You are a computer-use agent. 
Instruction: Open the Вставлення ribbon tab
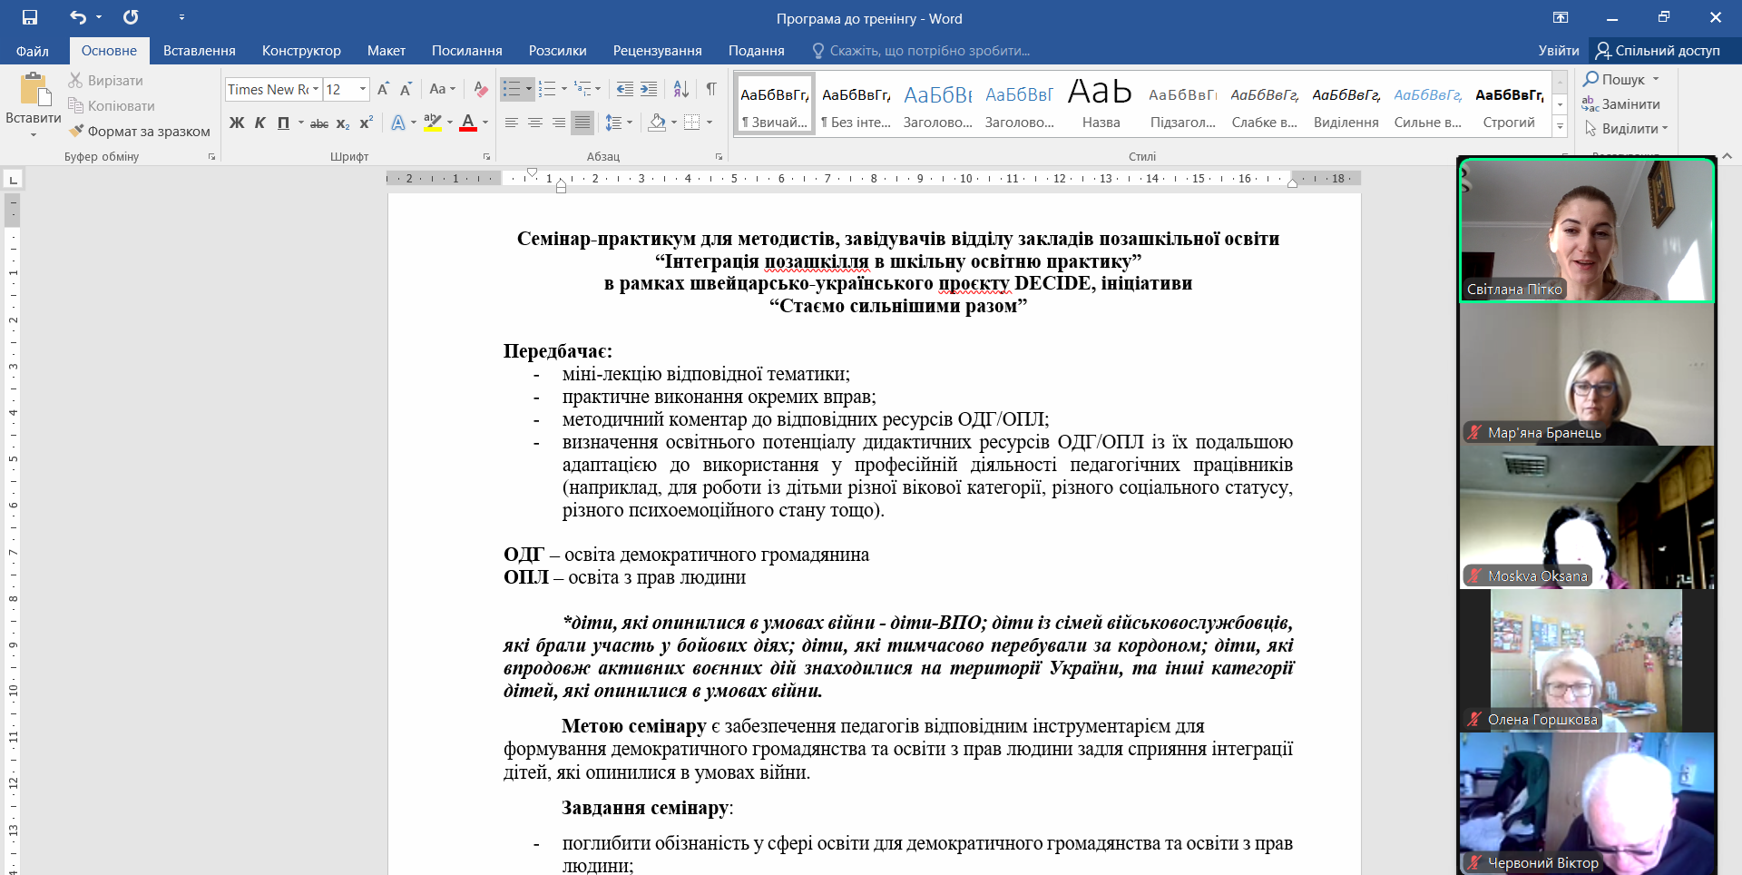tap(199, 51)
